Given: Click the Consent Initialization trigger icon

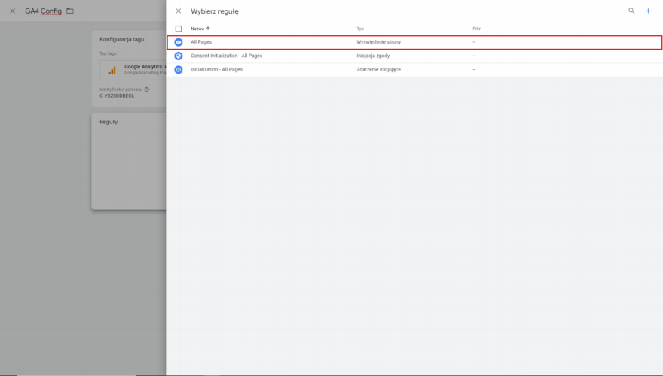Looking at the screenshot, I should [x=179, y=56].
